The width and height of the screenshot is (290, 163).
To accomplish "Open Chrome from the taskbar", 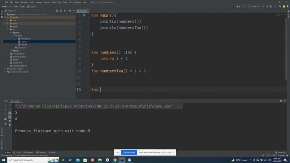I will click(115, 160).
